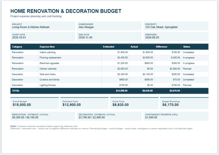Click 'In progress' status for Flooring replacement
219x155 pixels.
coord(188,58)
